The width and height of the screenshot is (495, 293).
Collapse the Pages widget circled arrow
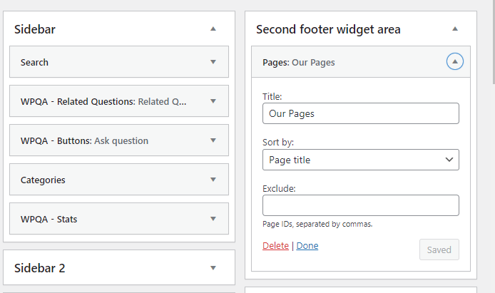click(455, 62)
